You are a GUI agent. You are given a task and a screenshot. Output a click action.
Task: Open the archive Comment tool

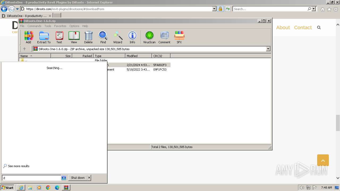164,37
